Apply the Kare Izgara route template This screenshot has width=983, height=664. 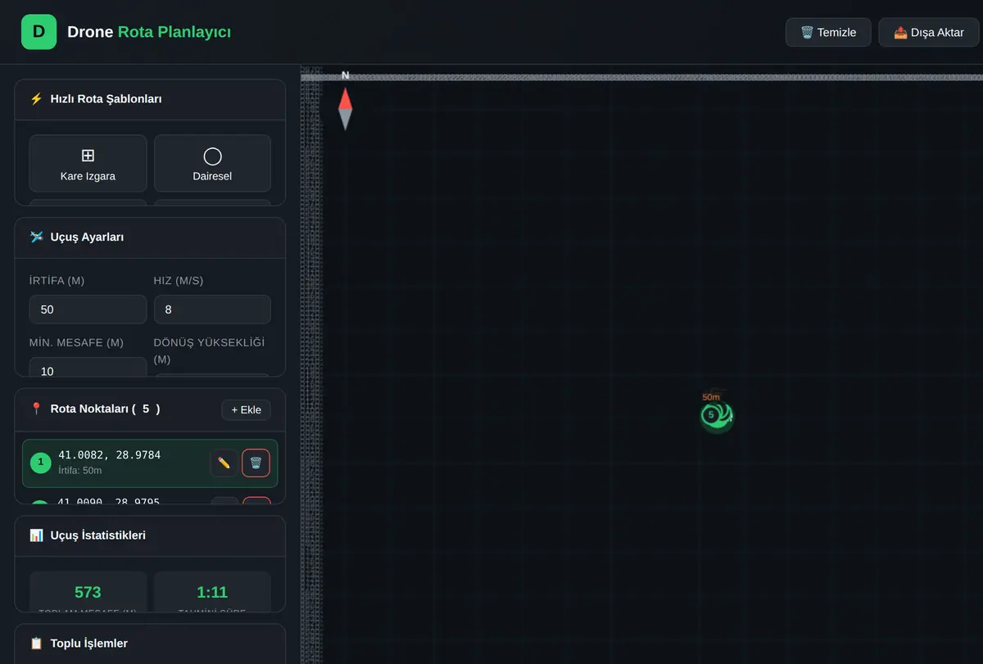[x=88, y=164]
